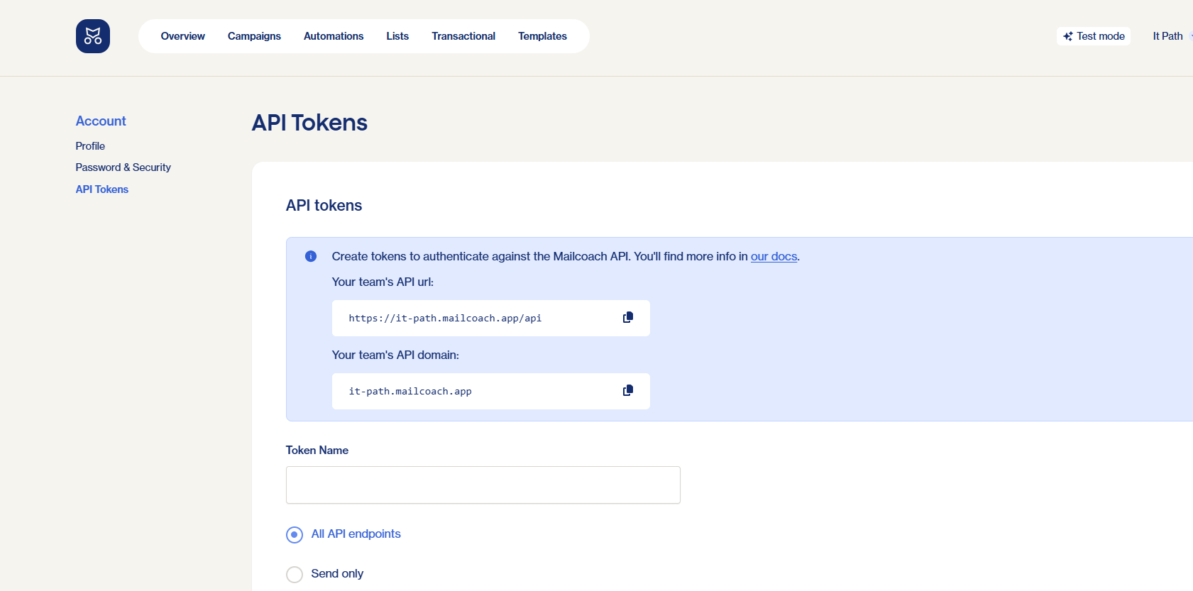Switch to Lists in navigation bar
This screenshot has height=591, width=1193.
point(397,36)
